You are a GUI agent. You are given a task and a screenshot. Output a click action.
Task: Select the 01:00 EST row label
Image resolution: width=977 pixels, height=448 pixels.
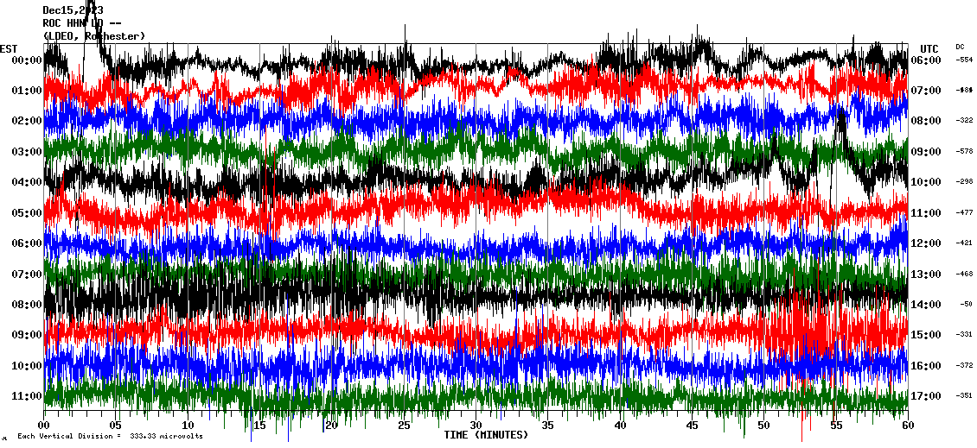26,91
